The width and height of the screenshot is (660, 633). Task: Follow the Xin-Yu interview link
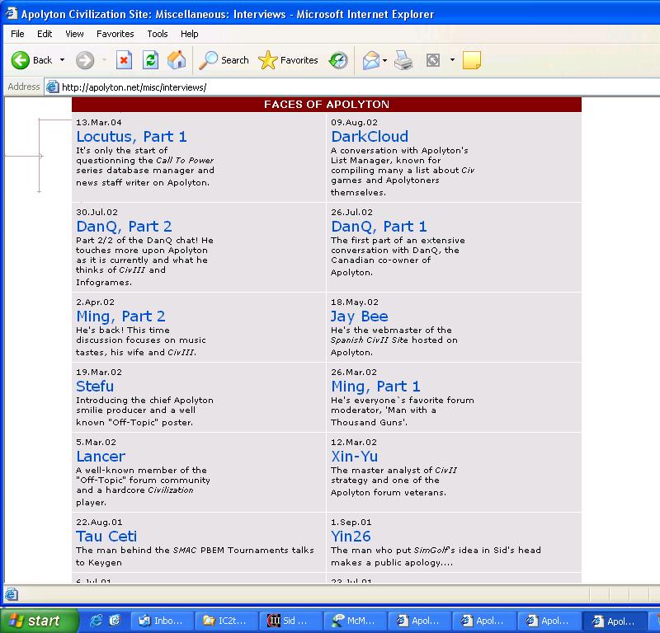pos(354,457)
